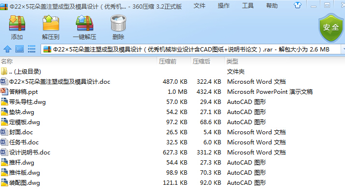Screen dimensions: 345x192
Task: Open the 文件 menu
Action: click(200, 5)
